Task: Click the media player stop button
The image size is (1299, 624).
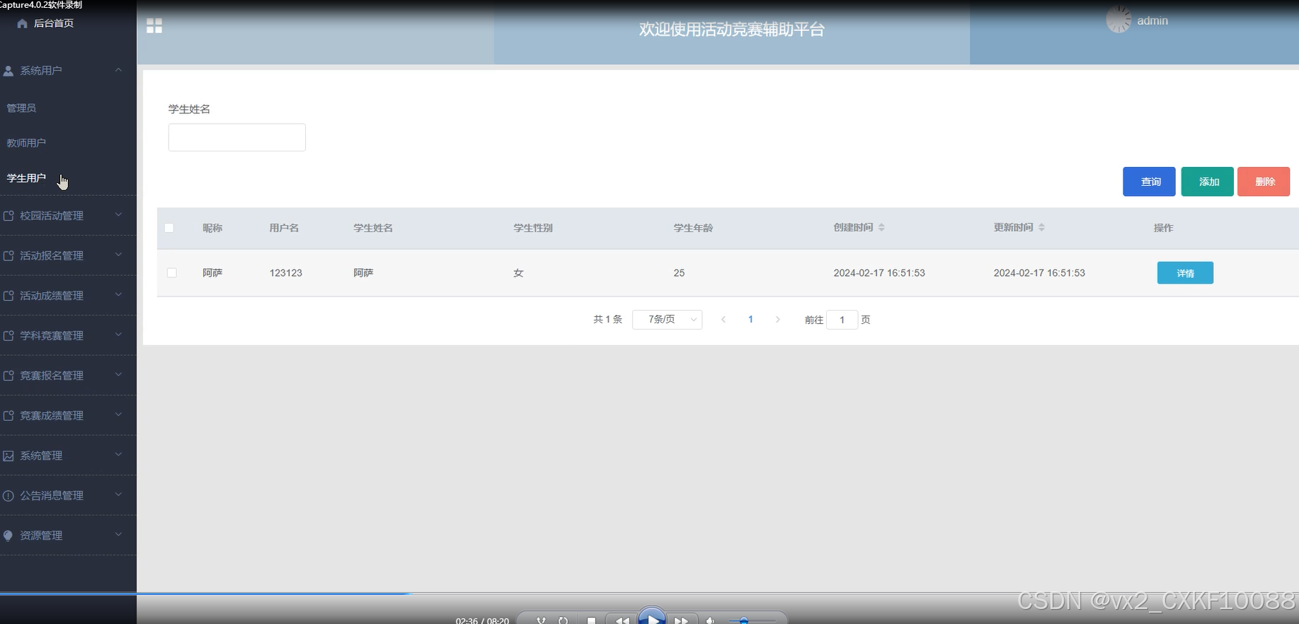Action: click(591, 620)
